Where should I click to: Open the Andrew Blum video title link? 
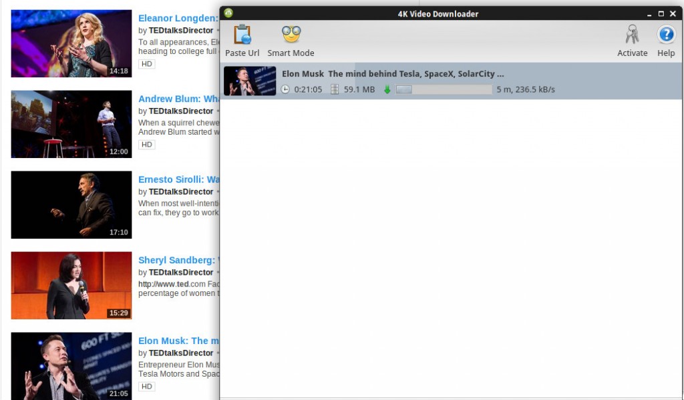pyautogui.click(x=179, y=99)
